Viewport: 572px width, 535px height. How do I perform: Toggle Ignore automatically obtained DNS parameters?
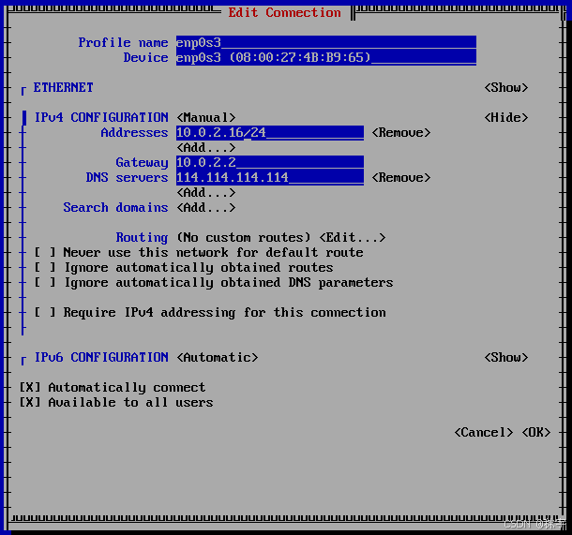[214, 282]
